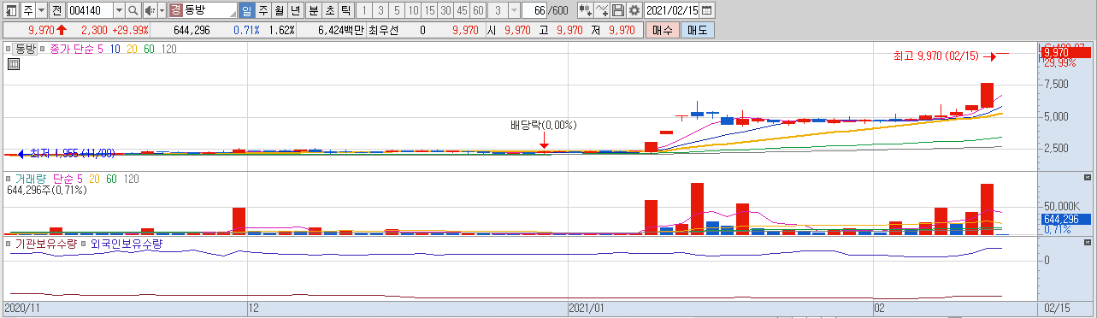This screenshot has height=318, width=1097.
Task: Select the 45 interval button
Action: coord(461,10)
